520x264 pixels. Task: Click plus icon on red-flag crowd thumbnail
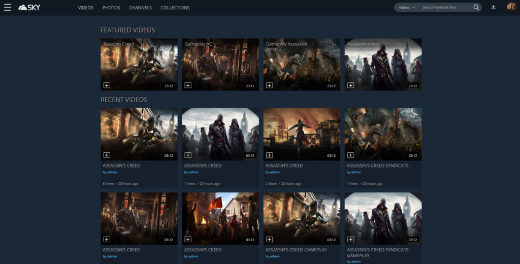(188, 240)
